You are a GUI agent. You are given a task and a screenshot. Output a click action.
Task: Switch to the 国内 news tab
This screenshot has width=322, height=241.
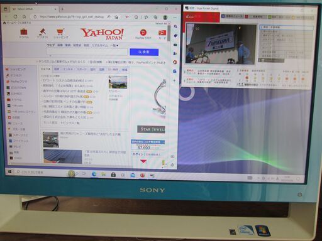coord(92,69)
